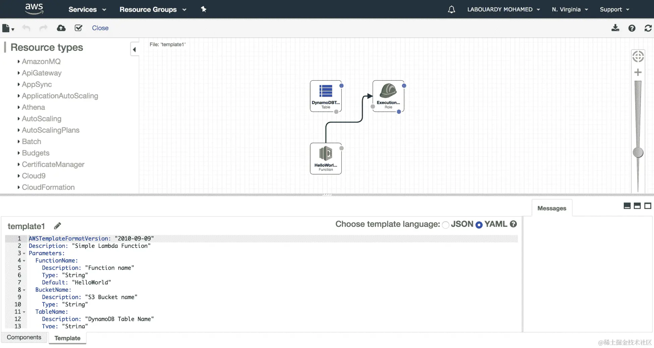Open the Resource Groups menu
The image size is (654, 348).
tap(153, 9)
